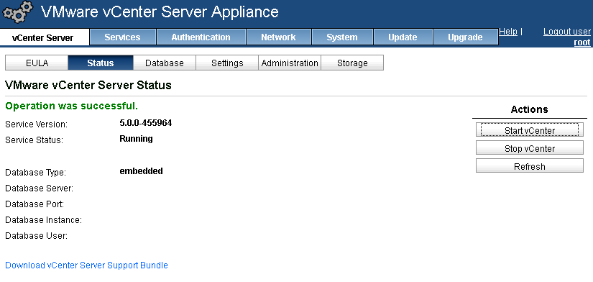Click the VMware vCenter Server Status heading
Viewport: 593px width, 282px height.
[x=88, y=85]
